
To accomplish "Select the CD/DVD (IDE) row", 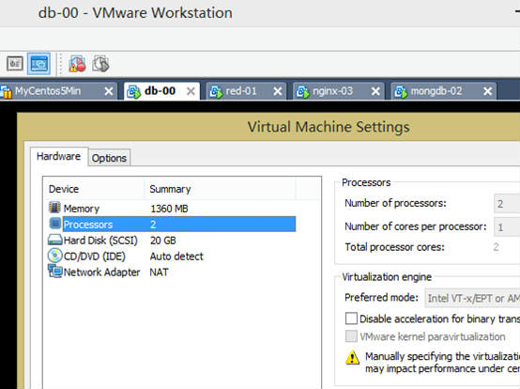I will 172,257.
